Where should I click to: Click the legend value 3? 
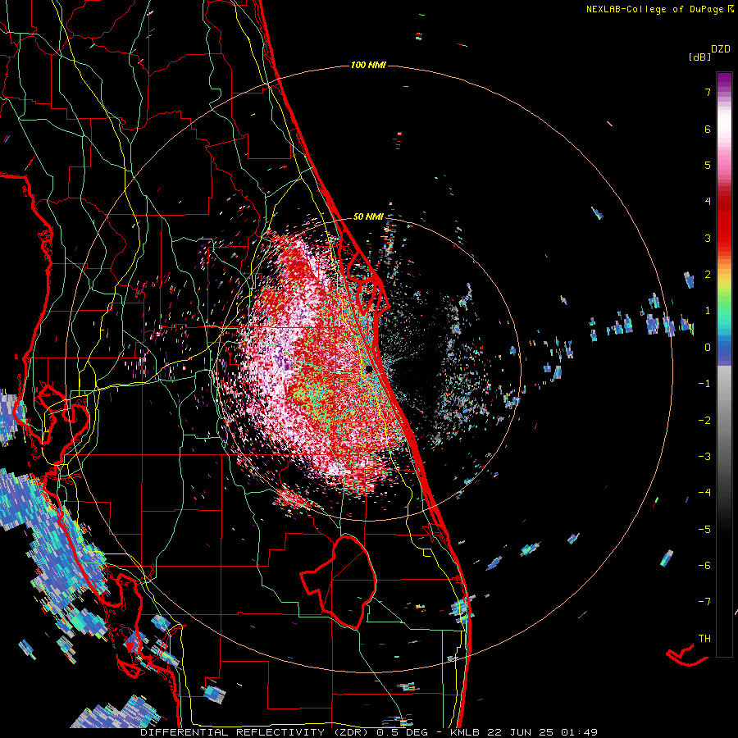pos(708,238)
